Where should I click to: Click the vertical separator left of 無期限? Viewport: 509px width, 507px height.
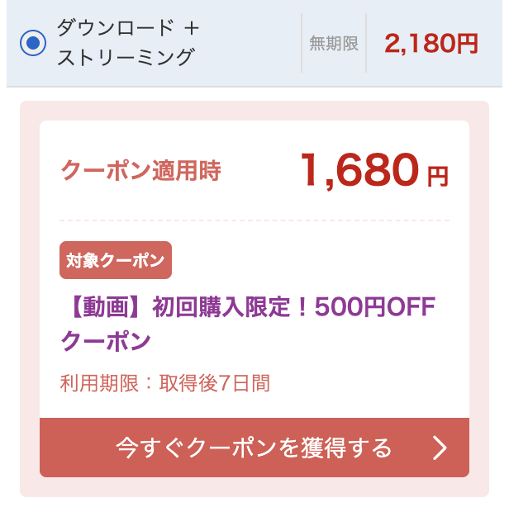coord(302,43)
